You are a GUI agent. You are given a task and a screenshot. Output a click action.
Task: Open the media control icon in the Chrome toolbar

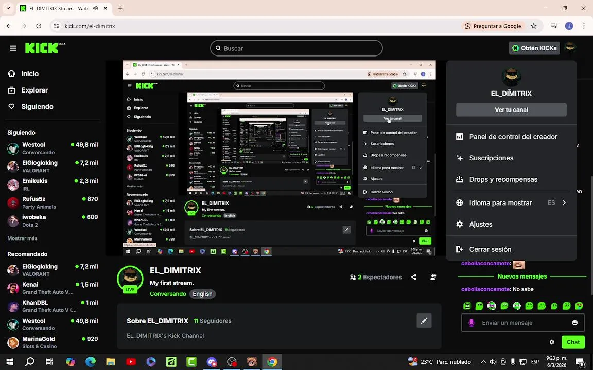pyautogui.click(x=554, y=26)
